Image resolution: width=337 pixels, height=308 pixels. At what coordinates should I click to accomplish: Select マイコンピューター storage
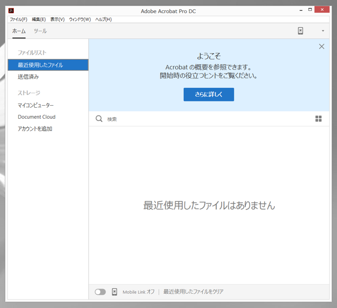coord(36,105)
